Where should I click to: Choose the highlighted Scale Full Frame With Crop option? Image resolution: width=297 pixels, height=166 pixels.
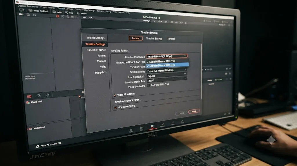click(167, 65)
